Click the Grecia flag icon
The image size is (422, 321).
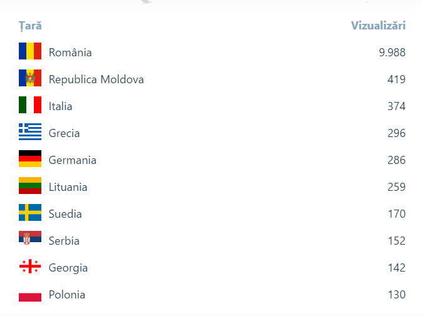pyautogui.click(x=30, y=132)
